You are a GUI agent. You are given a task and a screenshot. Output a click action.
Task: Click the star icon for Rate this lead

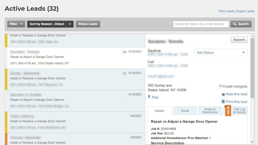[x=223, y=94]
